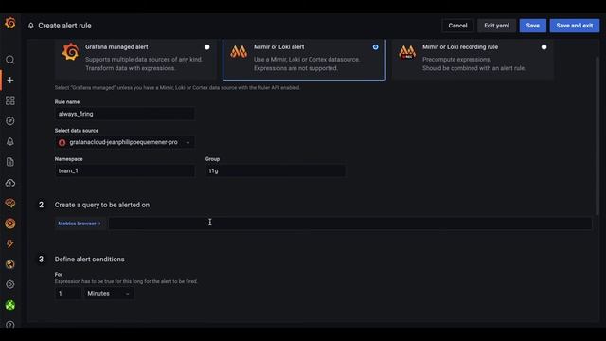Viewport: 606px width, 341px height.
Task: Select Mimir or Loki recording rule radio
Action: (x=544, y=47)
